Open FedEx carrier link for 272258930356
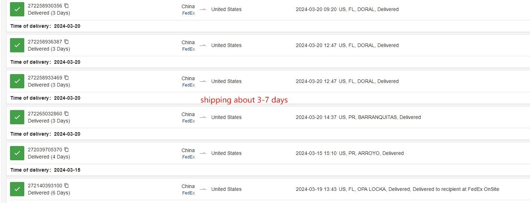Screen dimensions: 530x203 tap(188, 13)
